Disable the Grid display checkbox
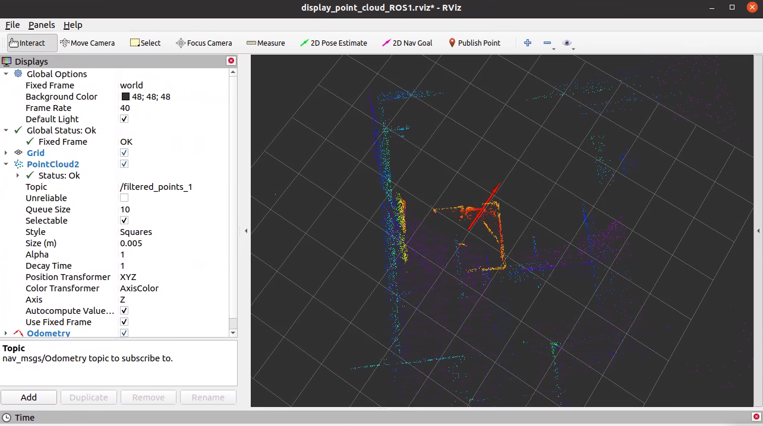Image resolution: width=763 pixels, height=426 pixels. 124,152
